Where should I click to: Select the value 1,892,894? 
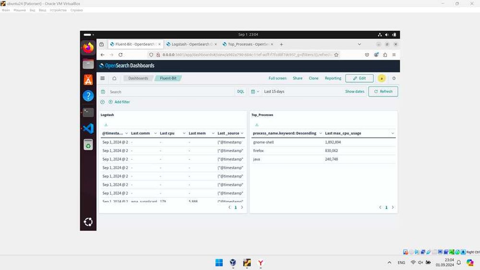click(333, 142)
